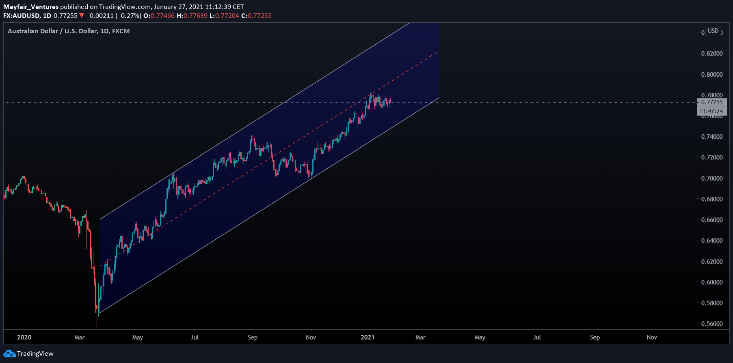
Task: Click the Sep label after 2021
Action: 595,337
